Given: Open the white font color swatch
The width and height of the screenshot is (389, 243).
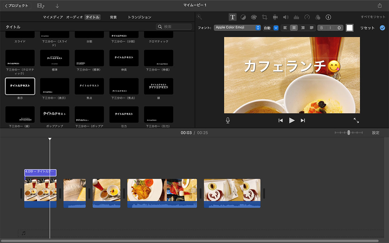Looking at the screenshot, I should (x=349, y=28).
